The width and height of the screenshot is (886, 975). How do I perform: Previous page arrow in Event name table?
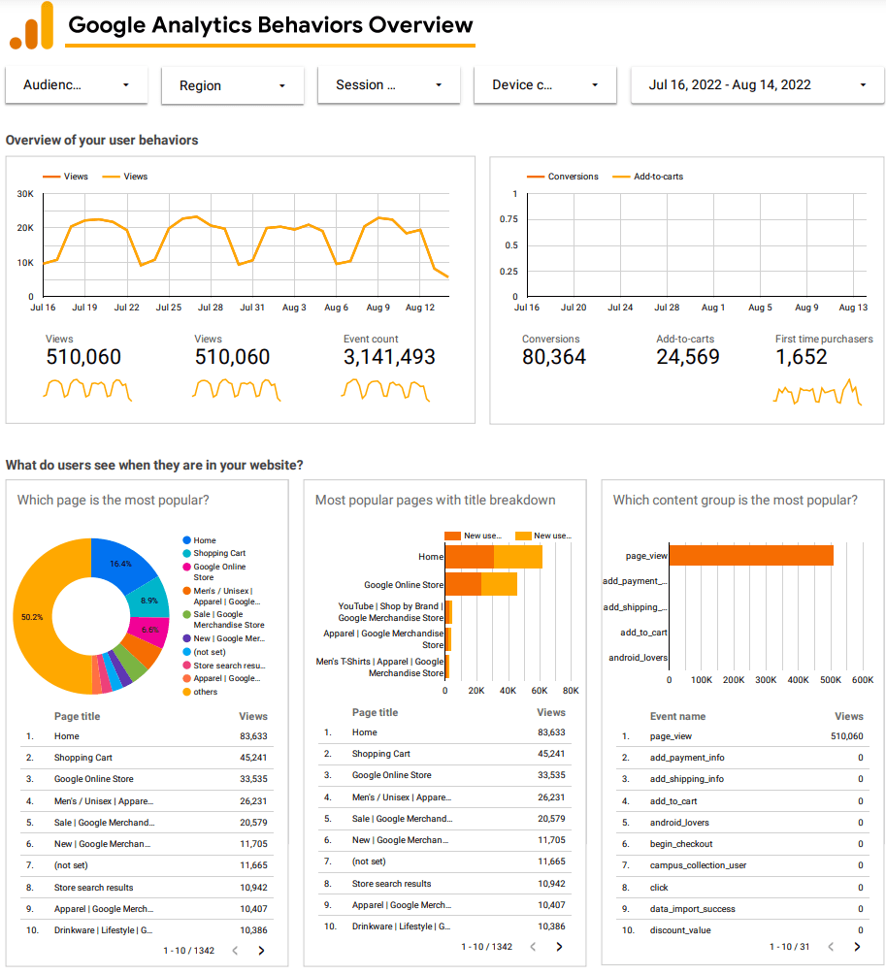831,946
